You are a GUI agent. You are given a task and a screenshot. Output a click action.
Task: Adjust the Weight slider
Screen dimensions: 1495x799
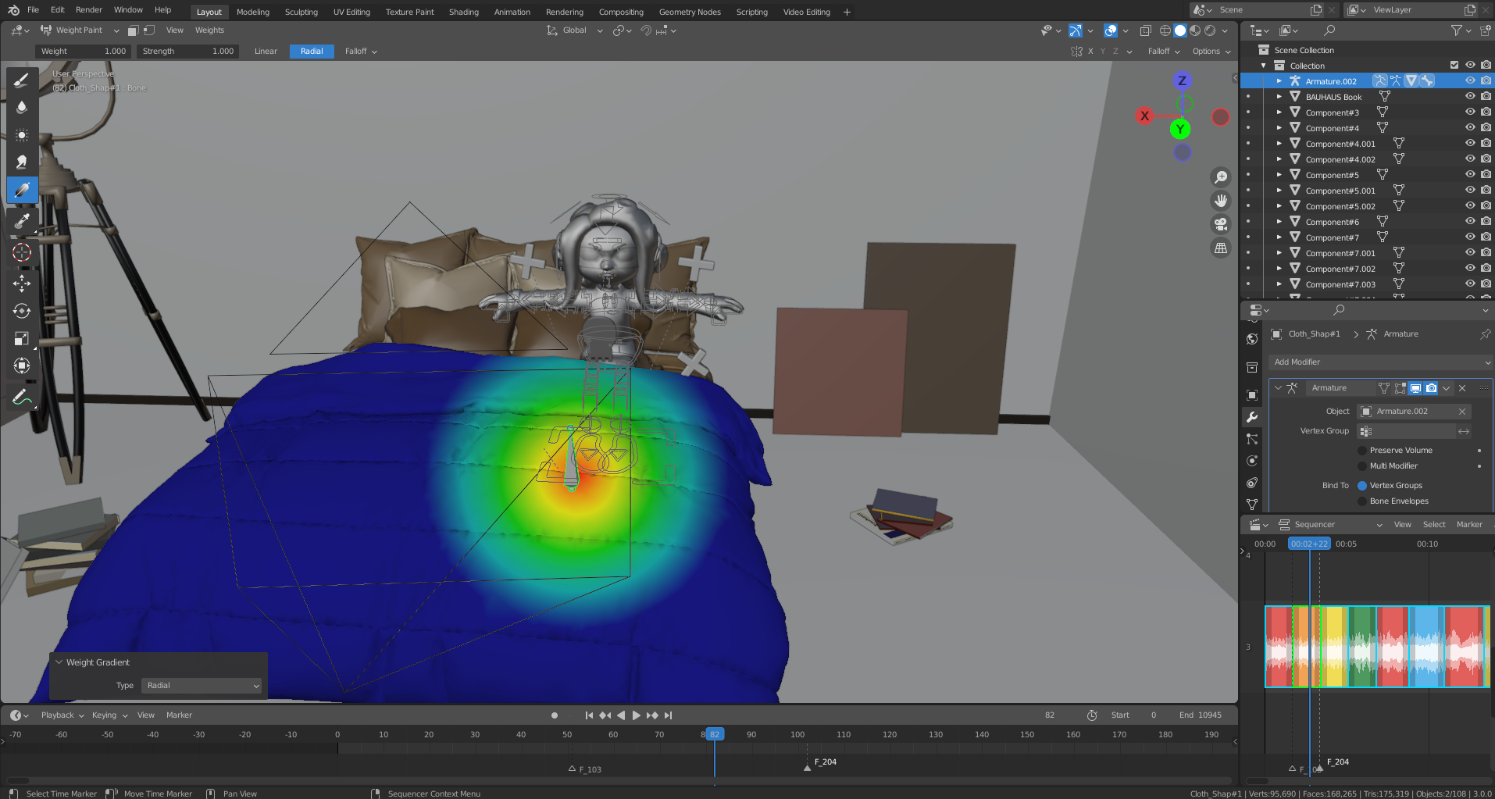[83, 52]
